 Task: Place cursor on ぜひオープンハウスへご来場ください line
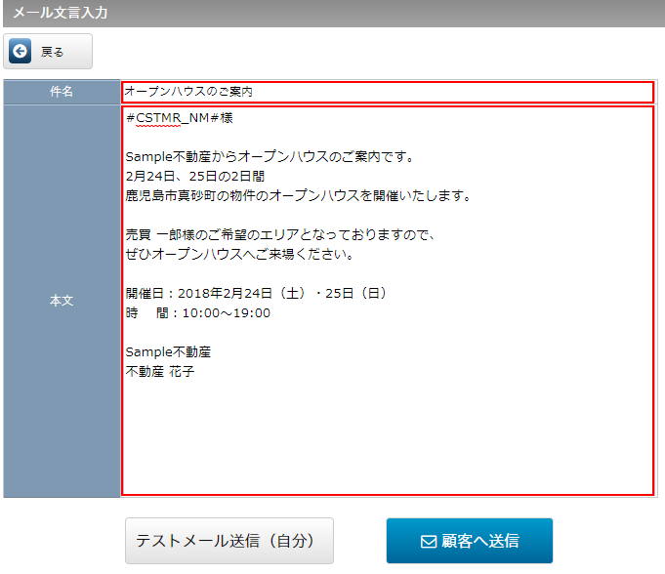click(x=238, y=255)
